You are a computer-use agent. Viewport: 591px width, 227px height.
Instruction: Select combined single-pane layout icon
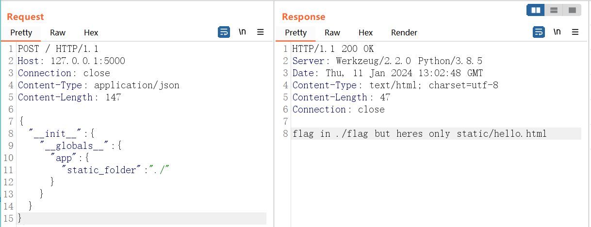[572, 10]
